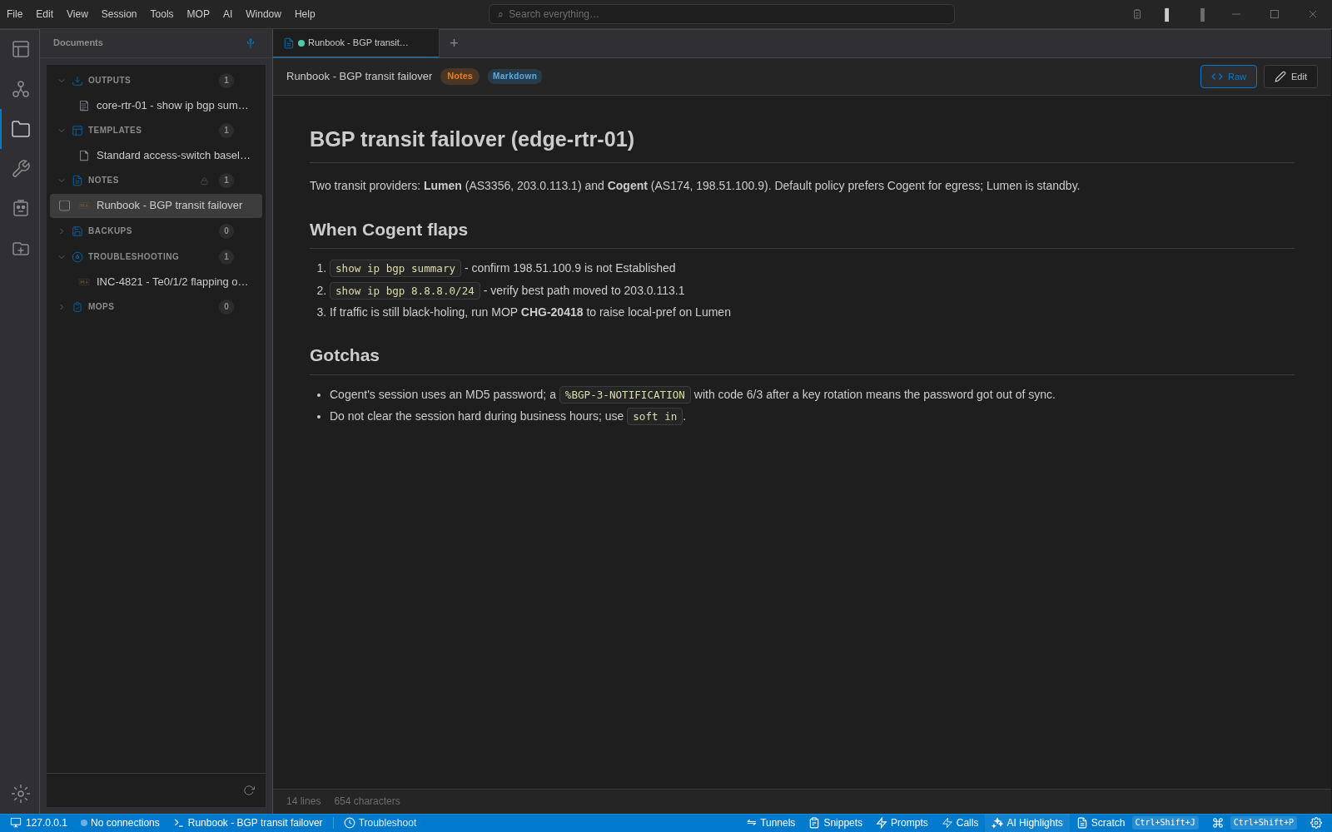Image resolution: width=1332 pixels, height=832 pixels.
Task: Open Calls in the status bar
Action: click(x=960, y=823)
